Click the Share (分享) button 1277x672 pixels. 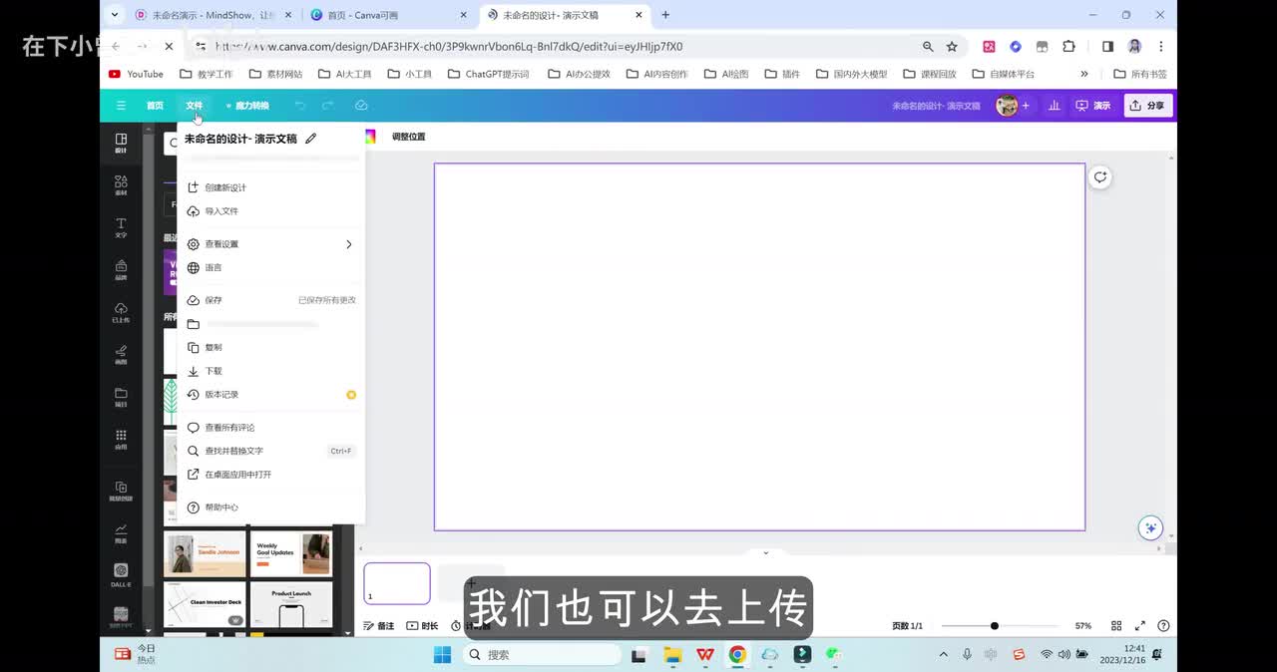(x=1147, y=106)
